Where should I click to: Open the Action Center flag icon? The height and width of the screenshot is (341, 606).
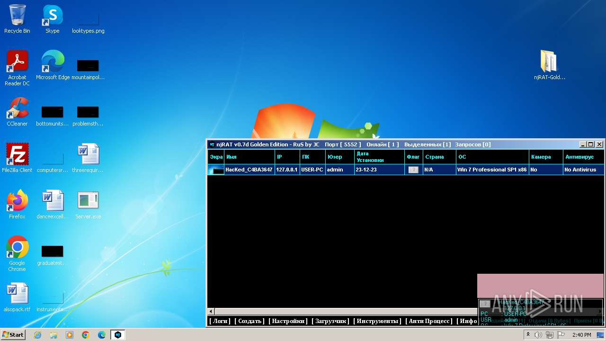[x=561, y=335]
